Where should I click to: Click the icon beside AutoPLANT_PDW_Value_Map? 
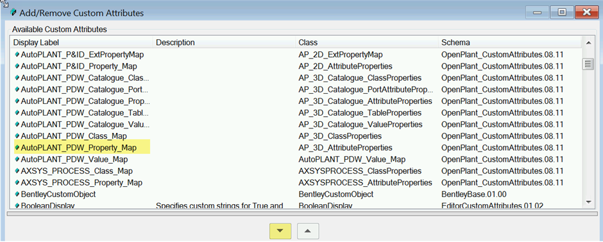tap(17, 159)
